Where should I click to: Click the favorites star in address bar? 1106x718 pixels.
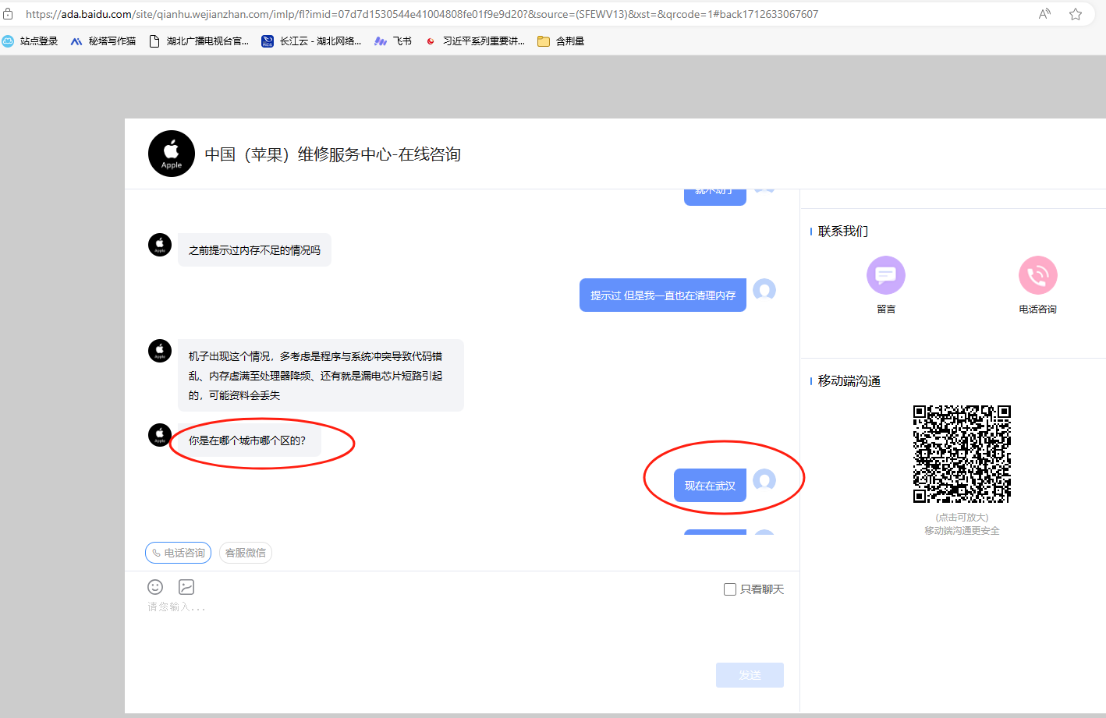[1076, 14]
